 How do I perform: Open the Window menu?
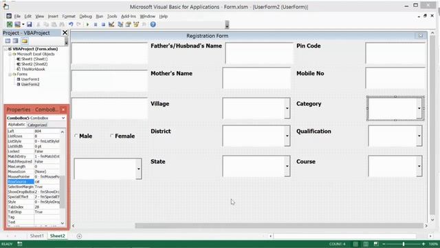[x=147, y=17]
